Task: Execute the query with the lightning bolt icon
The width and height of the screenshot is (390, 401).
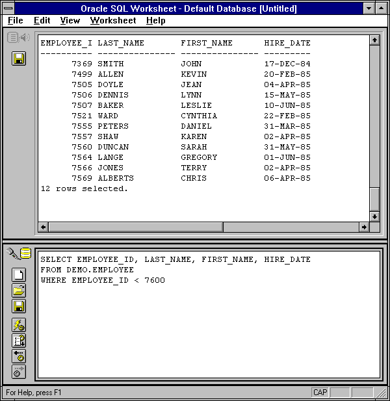Action: (x=19, y=325)
